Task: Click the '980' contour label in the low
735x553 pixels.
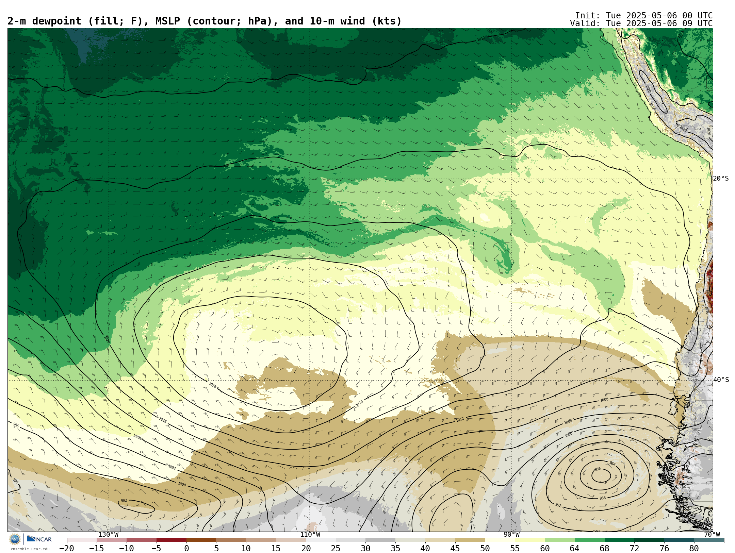Action: 598,469
